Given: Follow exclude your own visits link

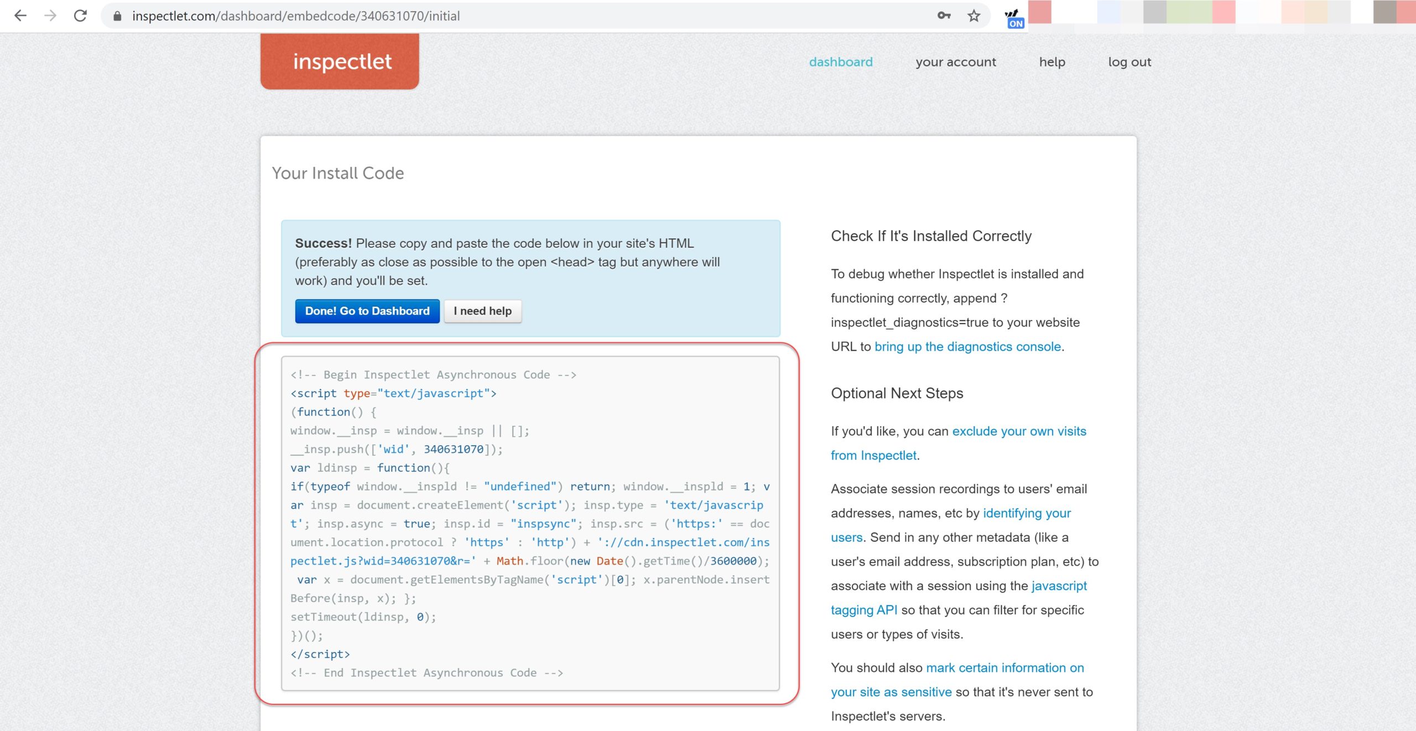Looking at the screenshot, I should coord(1019,431).
